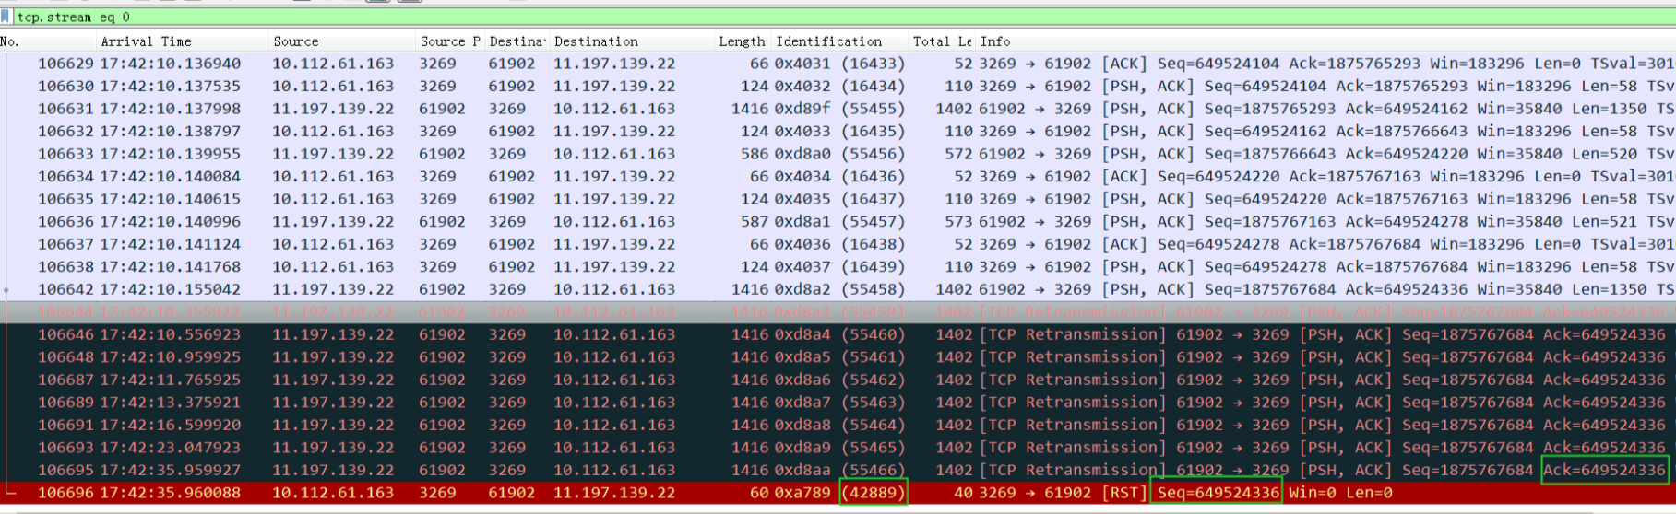The height and width of the screenshot is (514, 1676).
Task: Select packet row 106634
Action: (838, 176)
